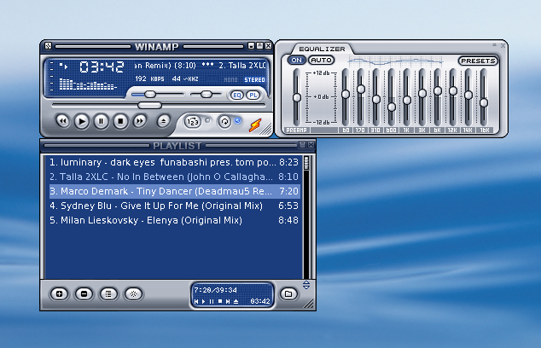Click mini Next button in playlist panel
Screen dimensions: 541x348
point(228,301)
